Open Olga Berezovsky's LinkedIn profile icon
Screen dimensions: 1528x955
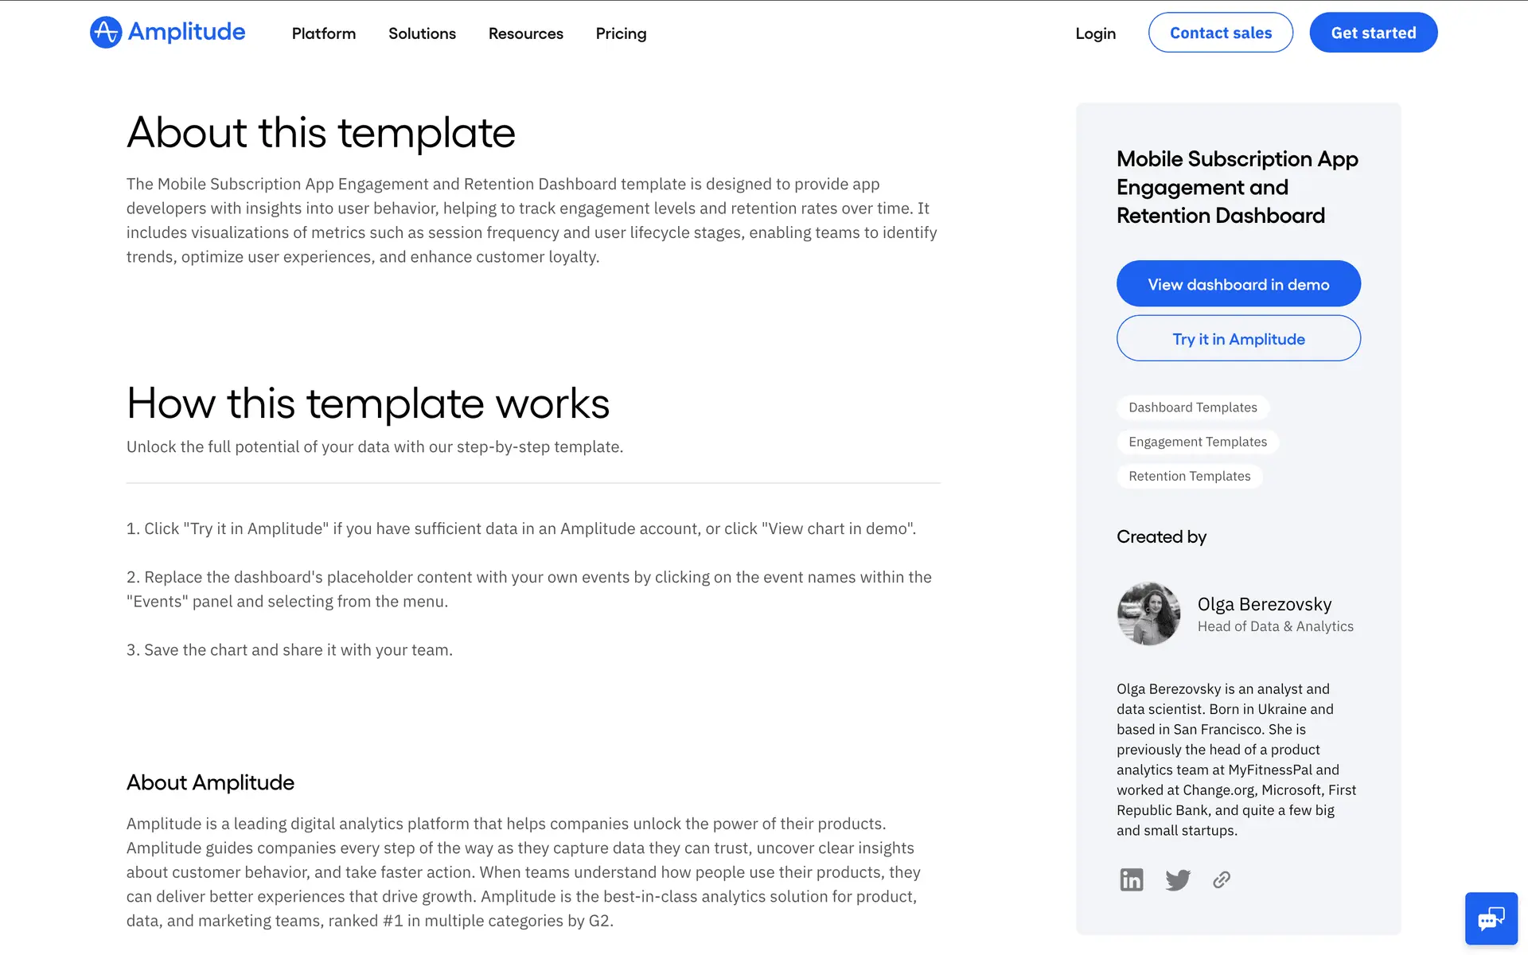1131,879
